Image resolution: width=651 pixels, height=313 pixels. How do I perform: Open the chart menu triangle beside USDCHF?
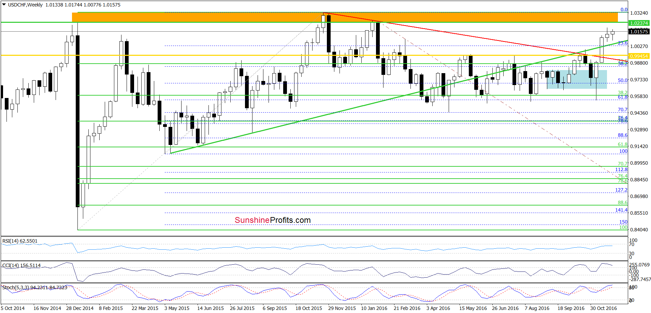[x=4, y=5]
